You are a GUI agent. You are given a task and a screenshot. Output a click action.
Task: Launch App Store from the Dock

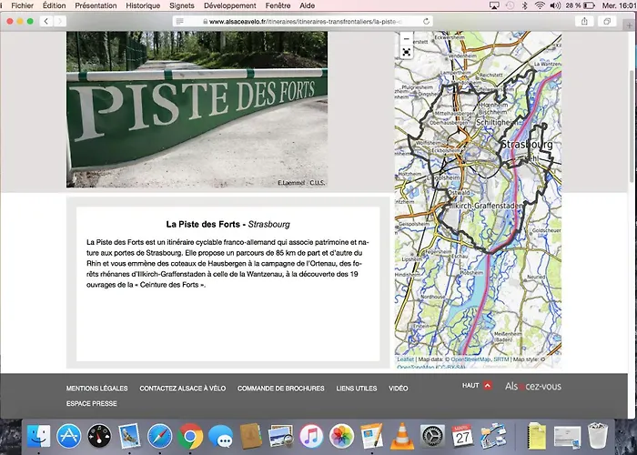click(68, 436)
